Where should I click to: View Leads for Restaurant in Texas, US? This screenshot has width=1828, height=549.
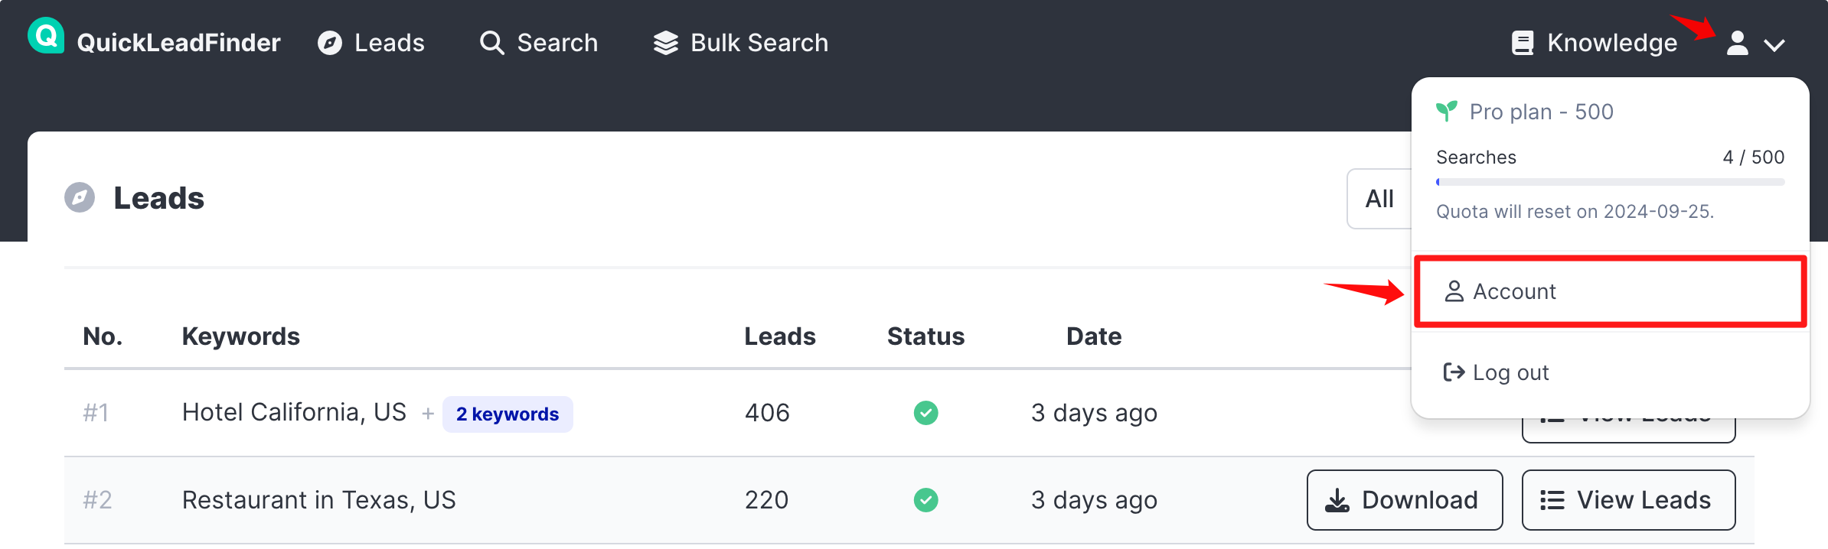click(x=1628, y=500)
